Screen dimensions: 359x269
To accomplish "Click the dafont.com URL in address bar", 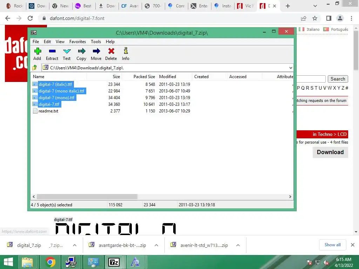I will point(77,18).
